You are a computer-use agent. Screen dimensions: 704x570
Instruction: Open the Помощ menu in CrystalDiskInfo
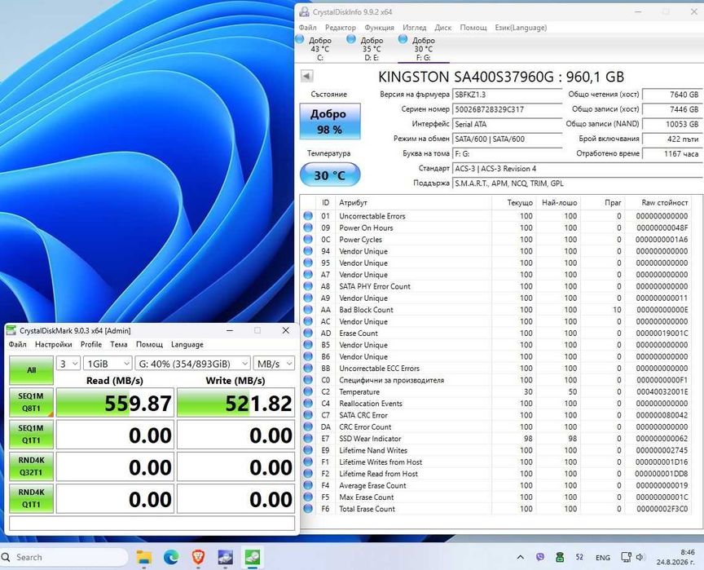pyautogui.click(x=473, y=28)
